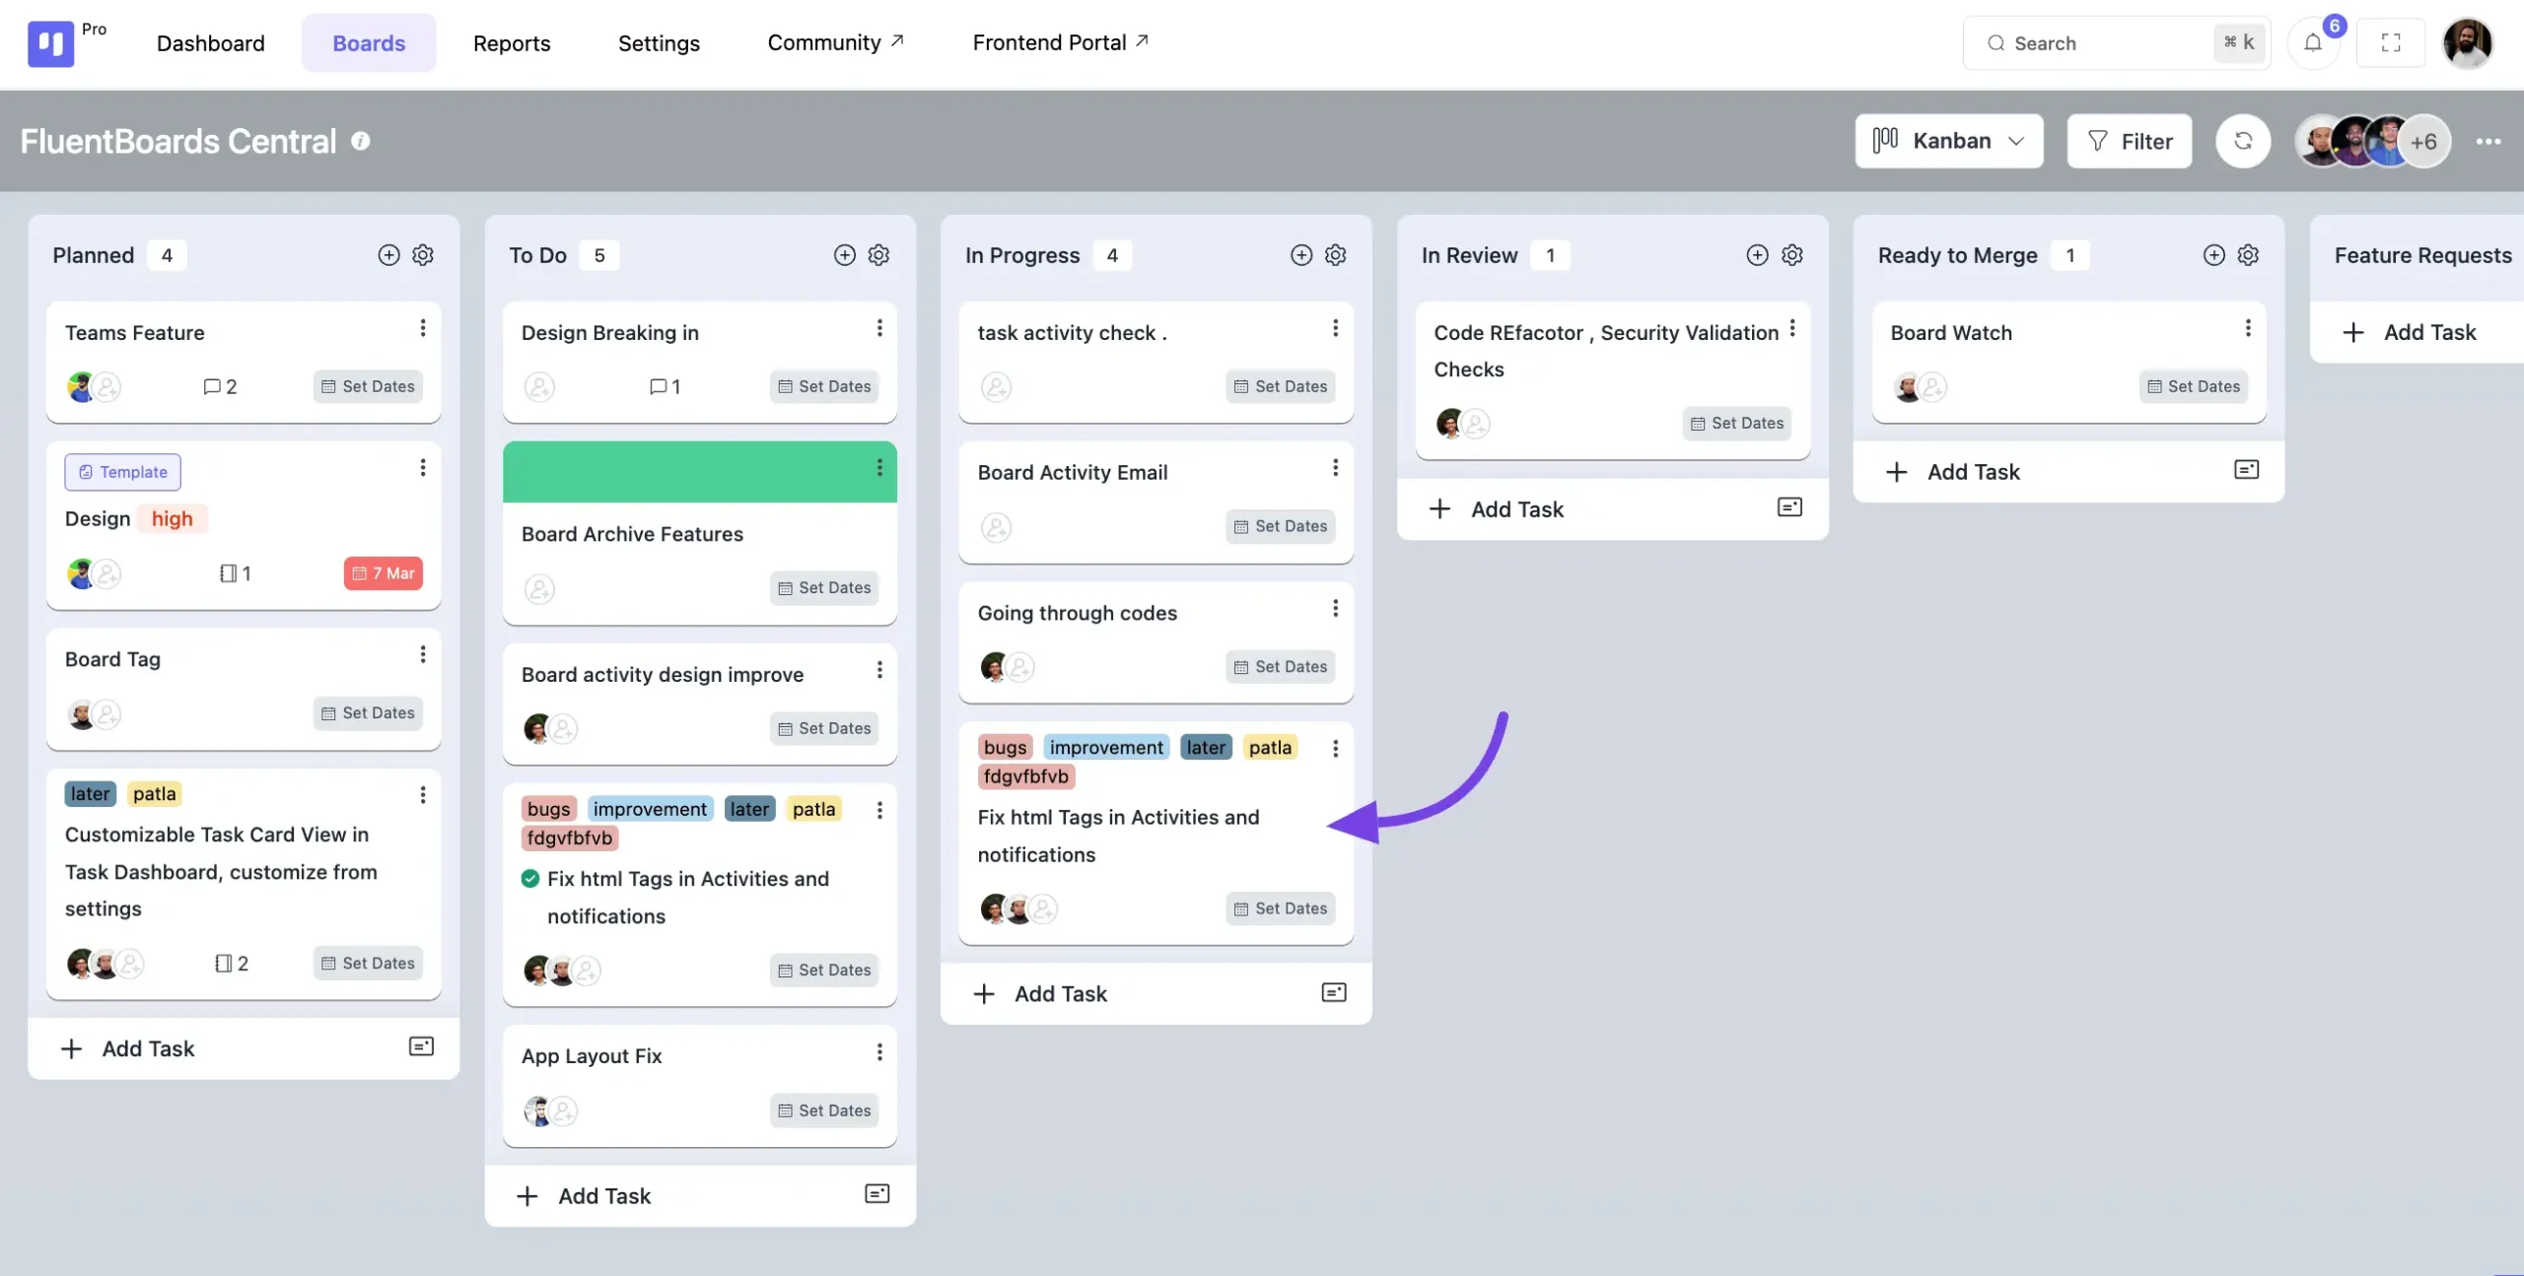2524x1276 pixels.
Task: Click the high priority label on Design card
Action: click(173, 519)
